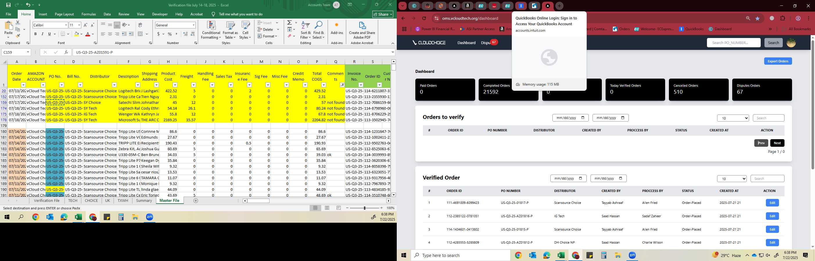
Task: Click the Share button in Excel
Action: (383, 14)
